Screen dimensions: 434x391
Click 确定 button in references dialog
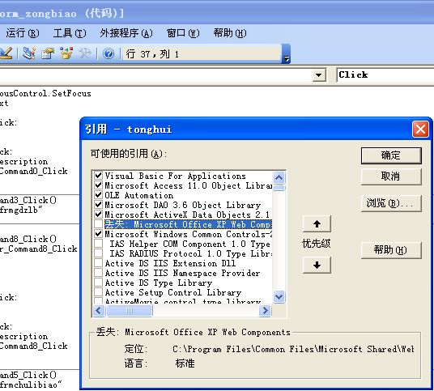tap(391, 155)
